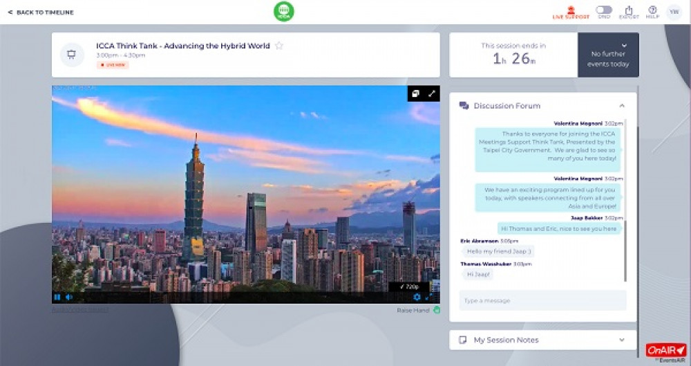This screenshot has width=691, height=366.
Task: Collapse the Discussion Forum panel
Action: click(x=622, y=106)
